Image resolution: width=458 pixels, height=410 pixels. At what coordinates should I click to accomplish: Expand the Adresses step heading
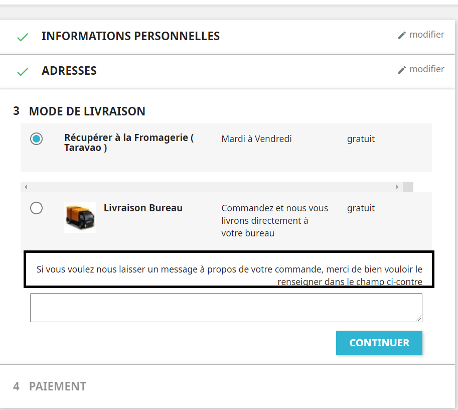coord(69,71)
